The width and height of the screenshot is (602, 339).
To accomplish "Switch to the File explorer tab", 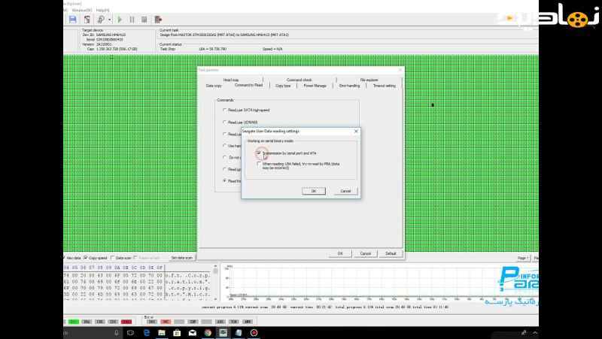I will [x=369, y=80].
